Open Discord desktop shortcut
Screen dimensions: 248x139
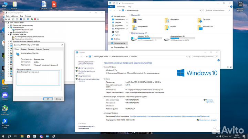tap(5, 96)
